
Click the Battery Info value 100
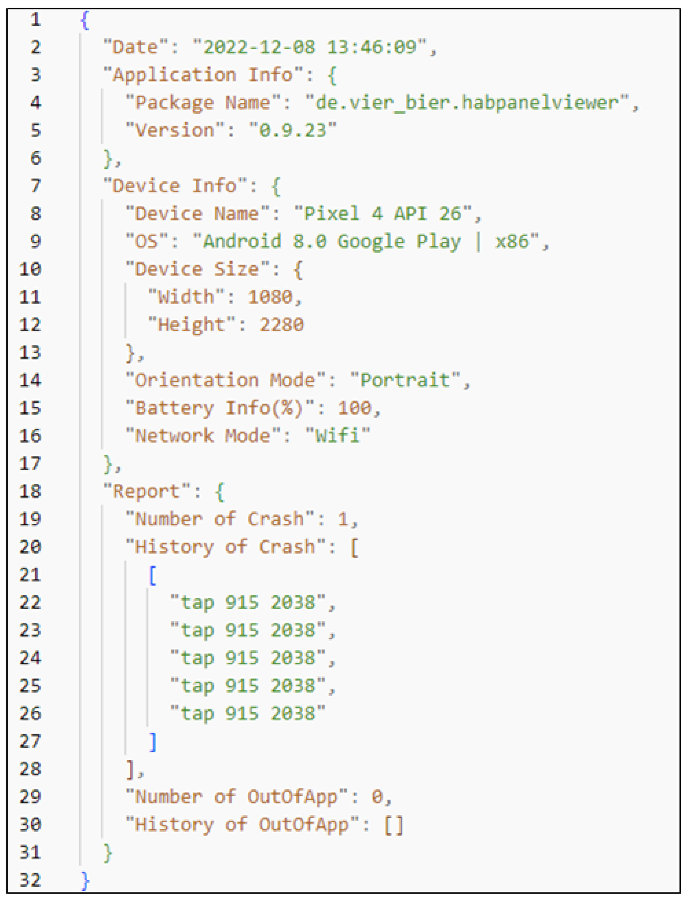pos(355,408)
